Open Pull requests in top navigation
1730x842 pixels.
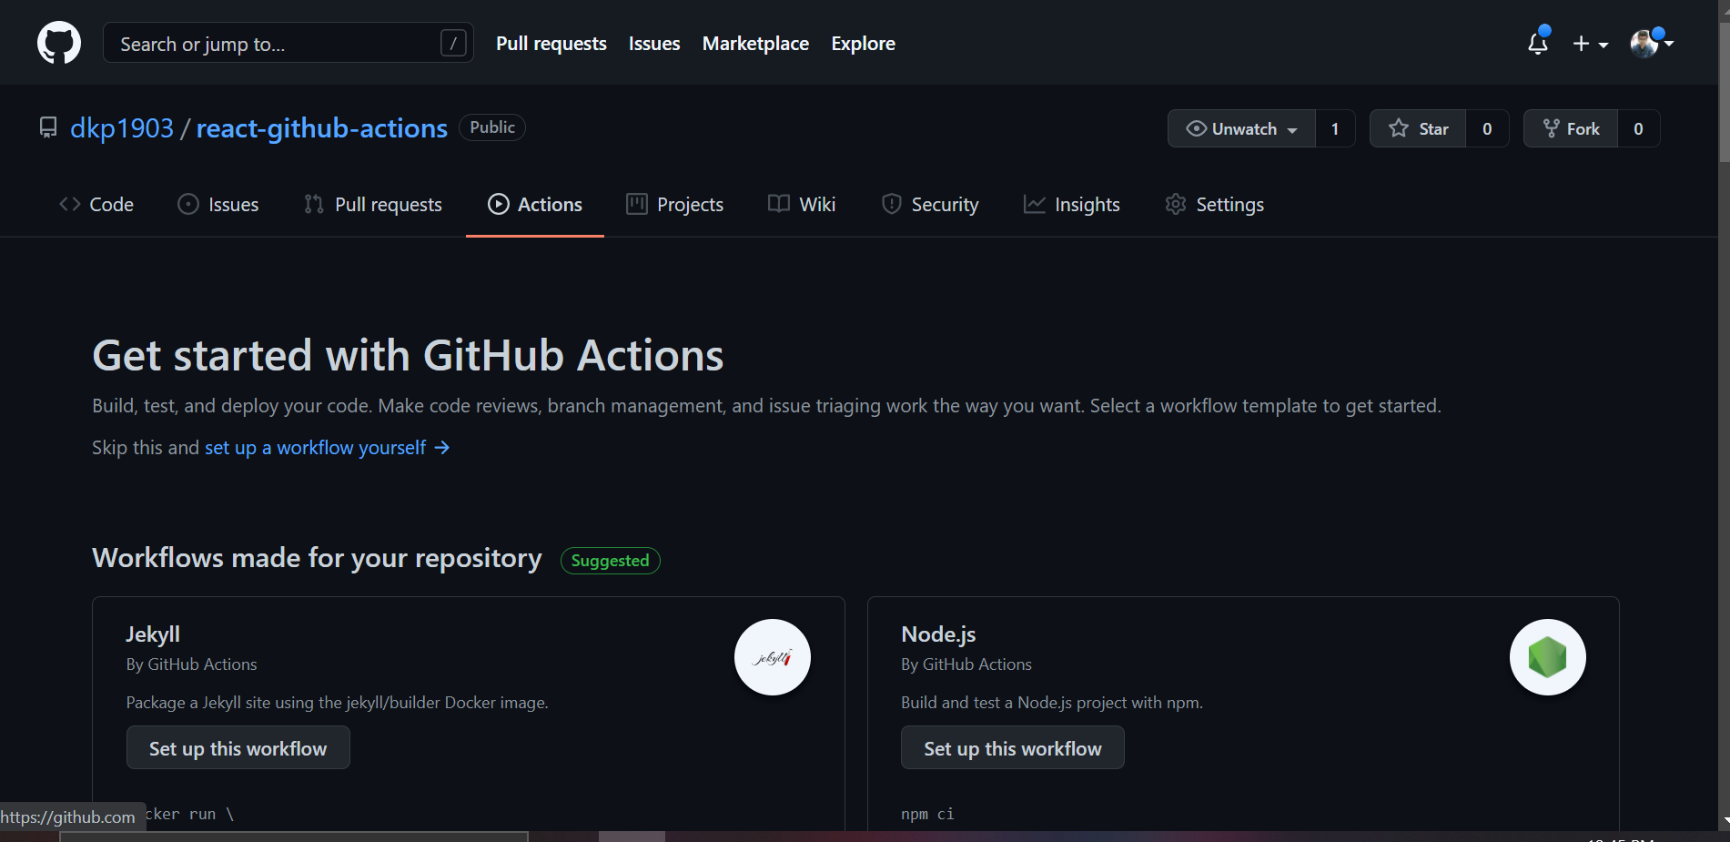551,44
